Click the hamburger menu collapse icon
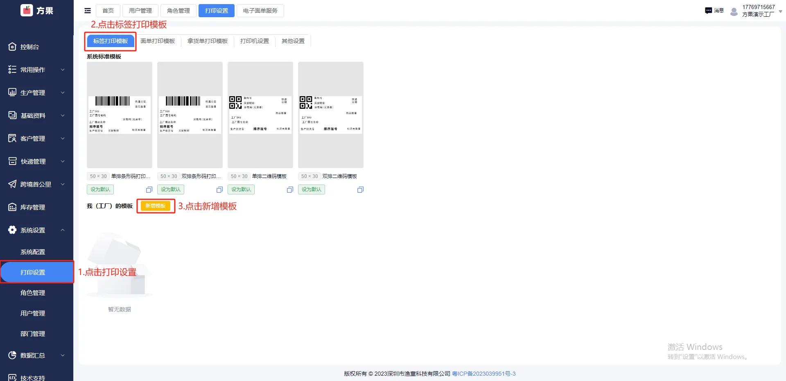Image resolution: width=786 pixels, height=381 pixels. pyautogui.click(x=88, y=11)
